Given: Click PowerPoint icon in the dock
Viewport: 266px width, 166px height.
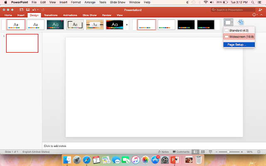Looking at the screenshot, I should [x=175, y=160].
